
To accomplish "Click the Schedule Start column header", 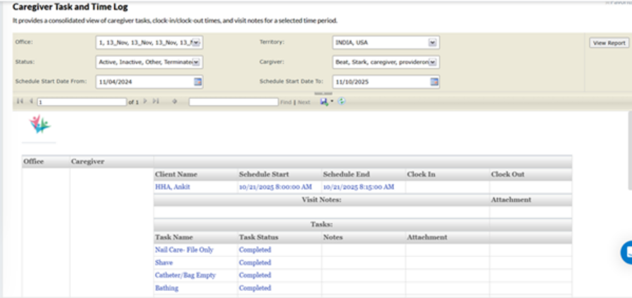I will point(264,175).
